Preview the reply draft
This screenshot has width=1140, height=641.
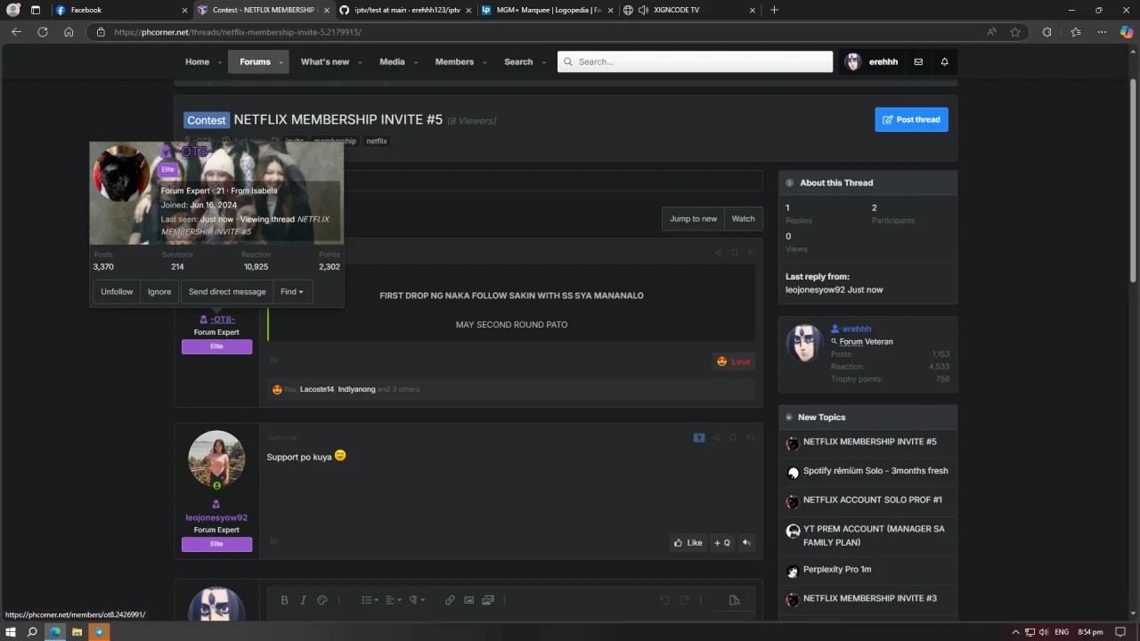click(734, 600)
